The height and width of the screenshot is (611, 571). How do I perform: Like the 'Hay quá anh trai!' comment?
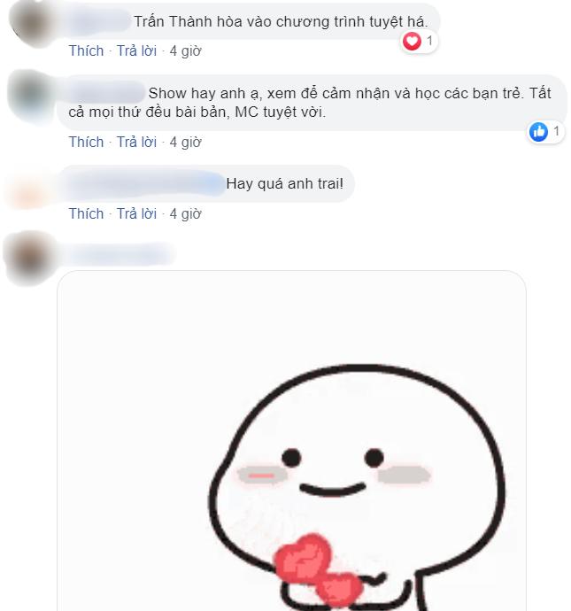click(86, 214)
